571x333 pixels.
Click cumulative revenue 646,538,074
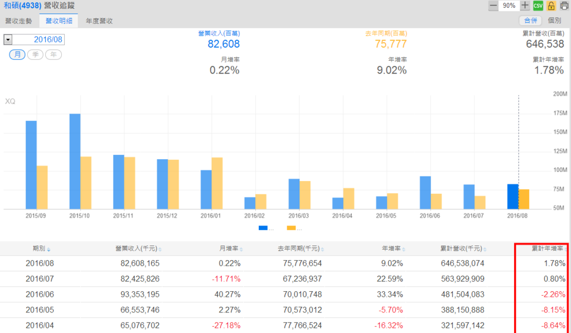(462, 263)
